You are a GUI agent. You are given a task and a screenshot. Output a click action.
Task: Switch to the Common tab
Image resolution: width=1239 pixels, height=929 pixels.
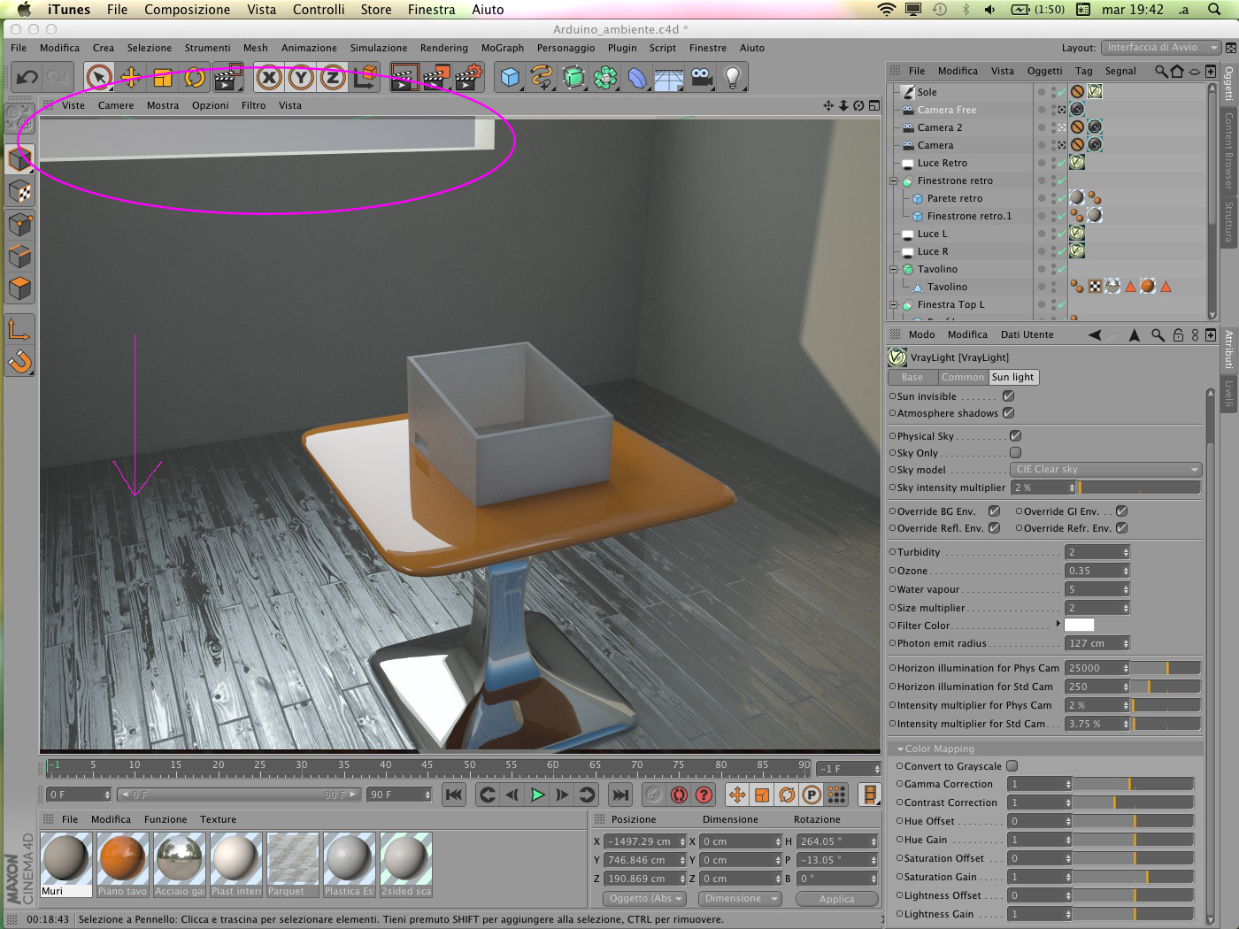point(962,377)
